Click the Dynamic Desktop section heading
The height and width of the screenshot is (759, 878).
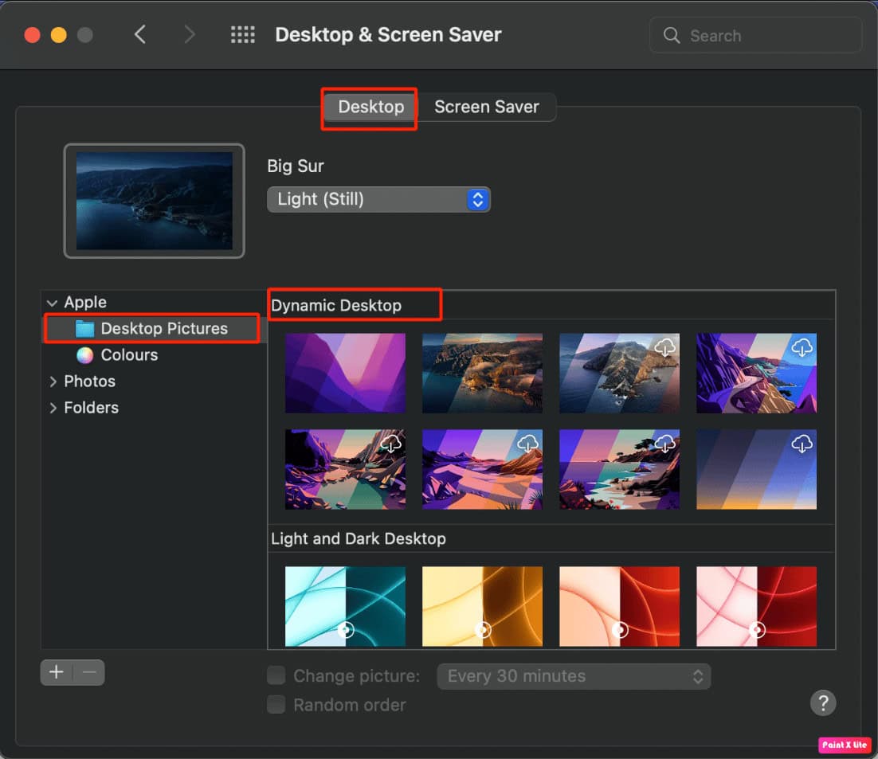click(336, 306)
